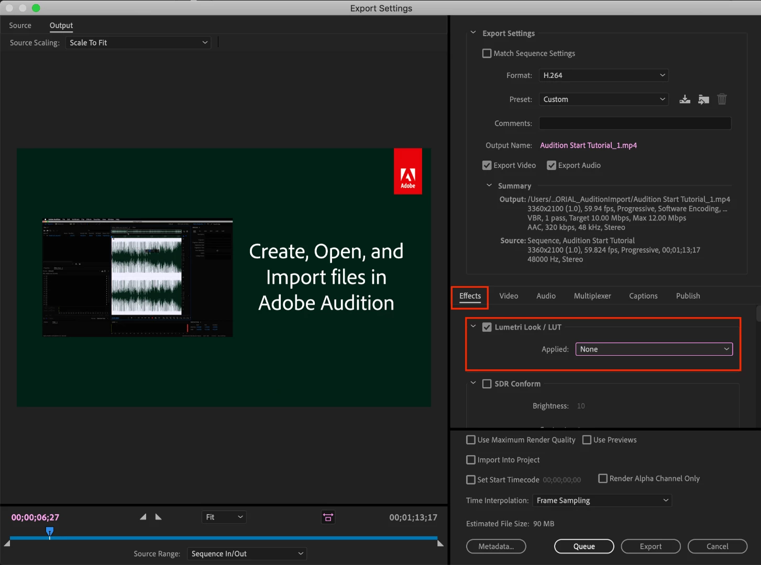The width and height of the screenshot is (761, 565).
Task: Check Set Start Timecode
Action: point(471,480)
